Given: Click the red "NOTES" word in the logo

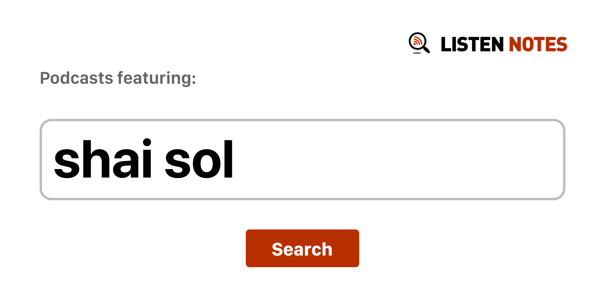Looking at the screenshot, I should tap(538, 45).
